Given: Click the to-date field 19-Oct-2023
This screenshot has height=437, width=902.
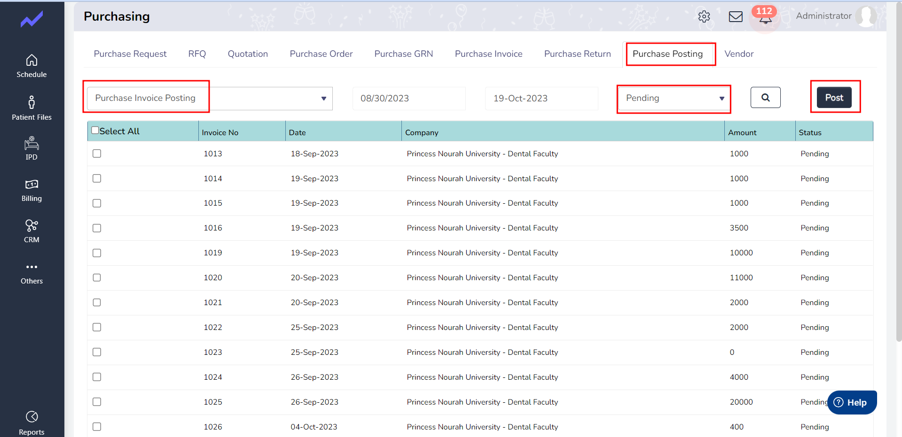Looking at the screenshot, I should click(541, 98).
